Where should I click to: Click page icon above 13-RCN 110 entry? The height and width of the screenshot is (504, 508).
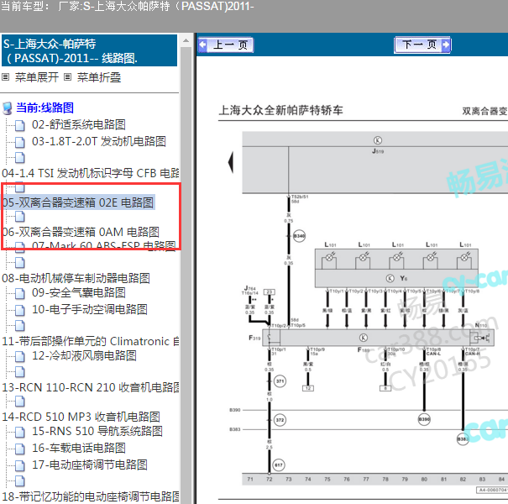20,372
